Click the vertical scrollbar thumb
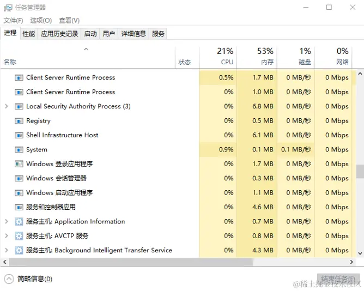Viewport: 364px width, 291px height. [x=360, y=172]
